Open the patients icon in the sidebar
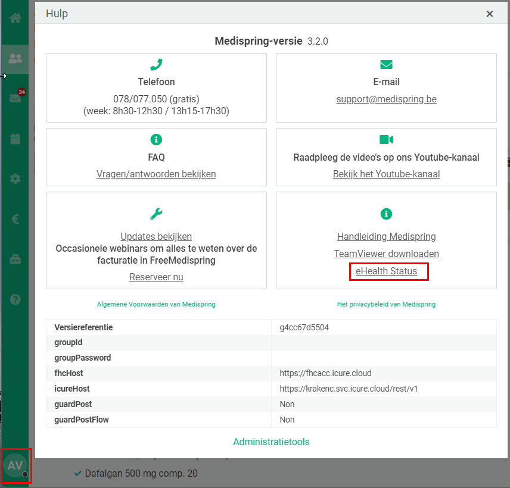 click(x=15, y=59)
